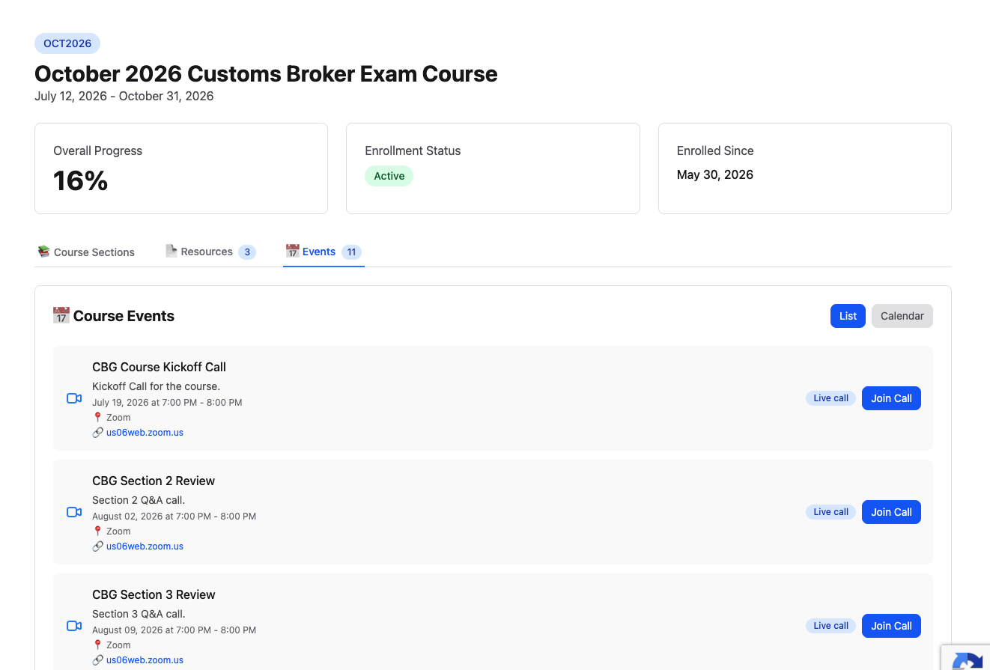Join Call for CBG Section 2 Review
This screenshot has height=670, width=990.
[891, 512]
